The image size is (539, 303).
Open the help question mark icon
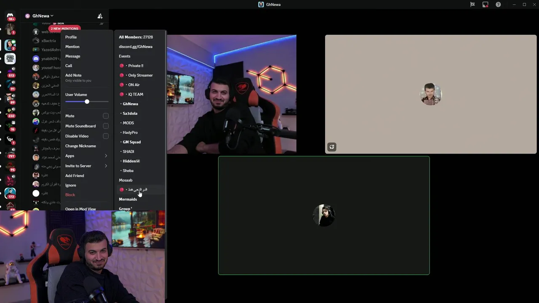point(498,5)
